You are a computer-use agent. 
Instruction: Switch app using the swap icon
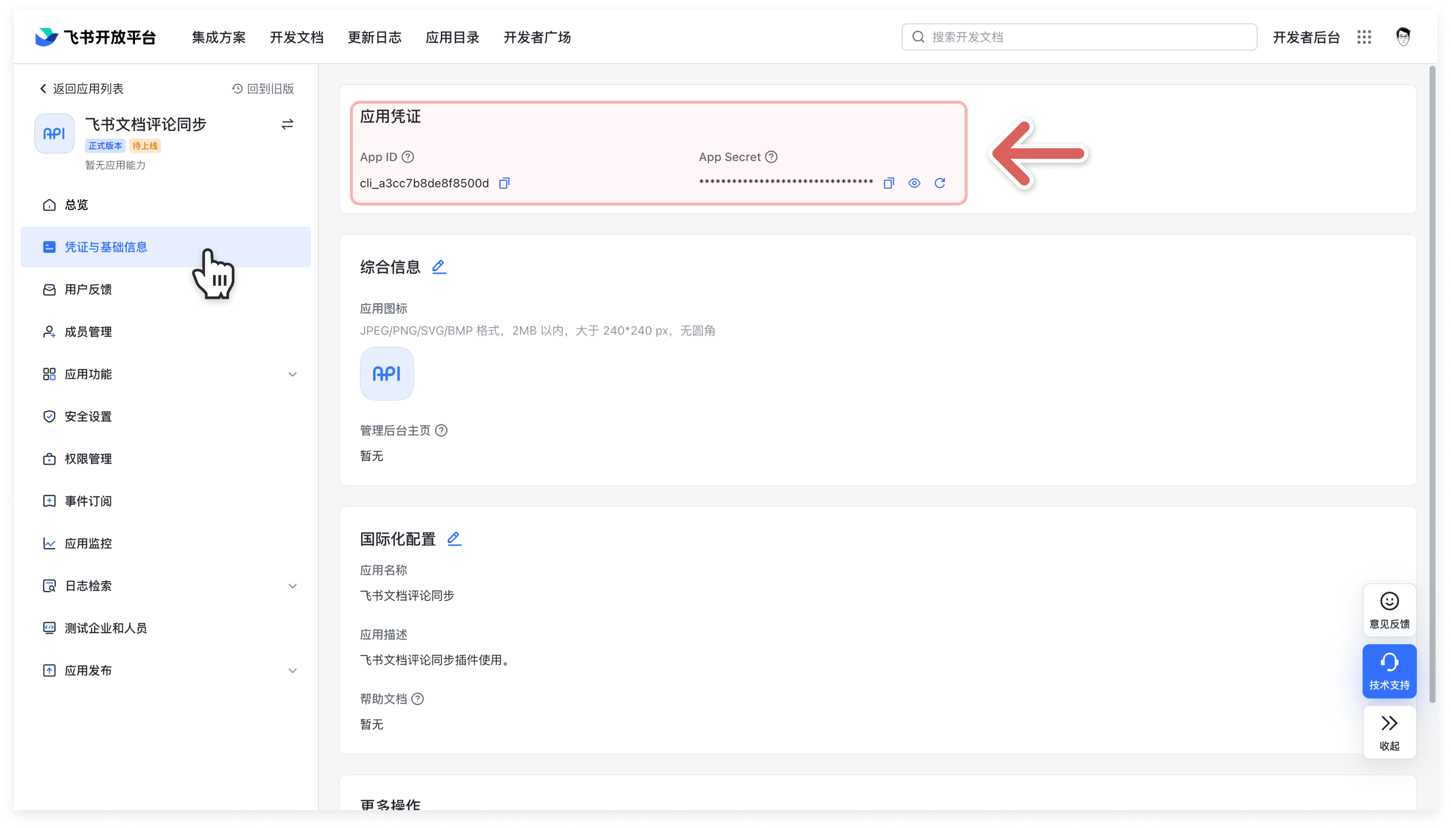pyautogui.click(x=287, y=124)
